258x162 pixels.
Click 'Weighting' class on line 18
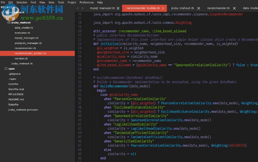(x=184, y=23)
